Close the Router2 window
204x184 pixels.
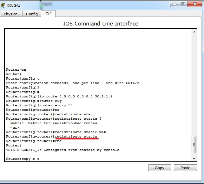195,4
